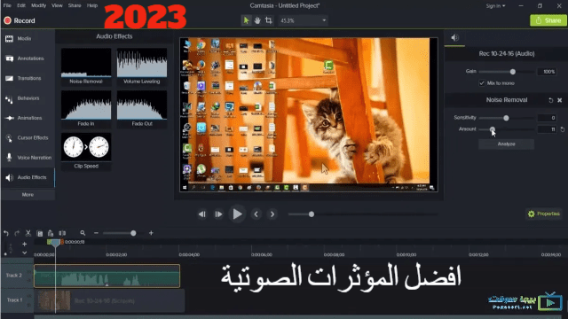568x319 pixels.
Task: Select the Clip Speed effect thumbnail
Action: [86, 152]
